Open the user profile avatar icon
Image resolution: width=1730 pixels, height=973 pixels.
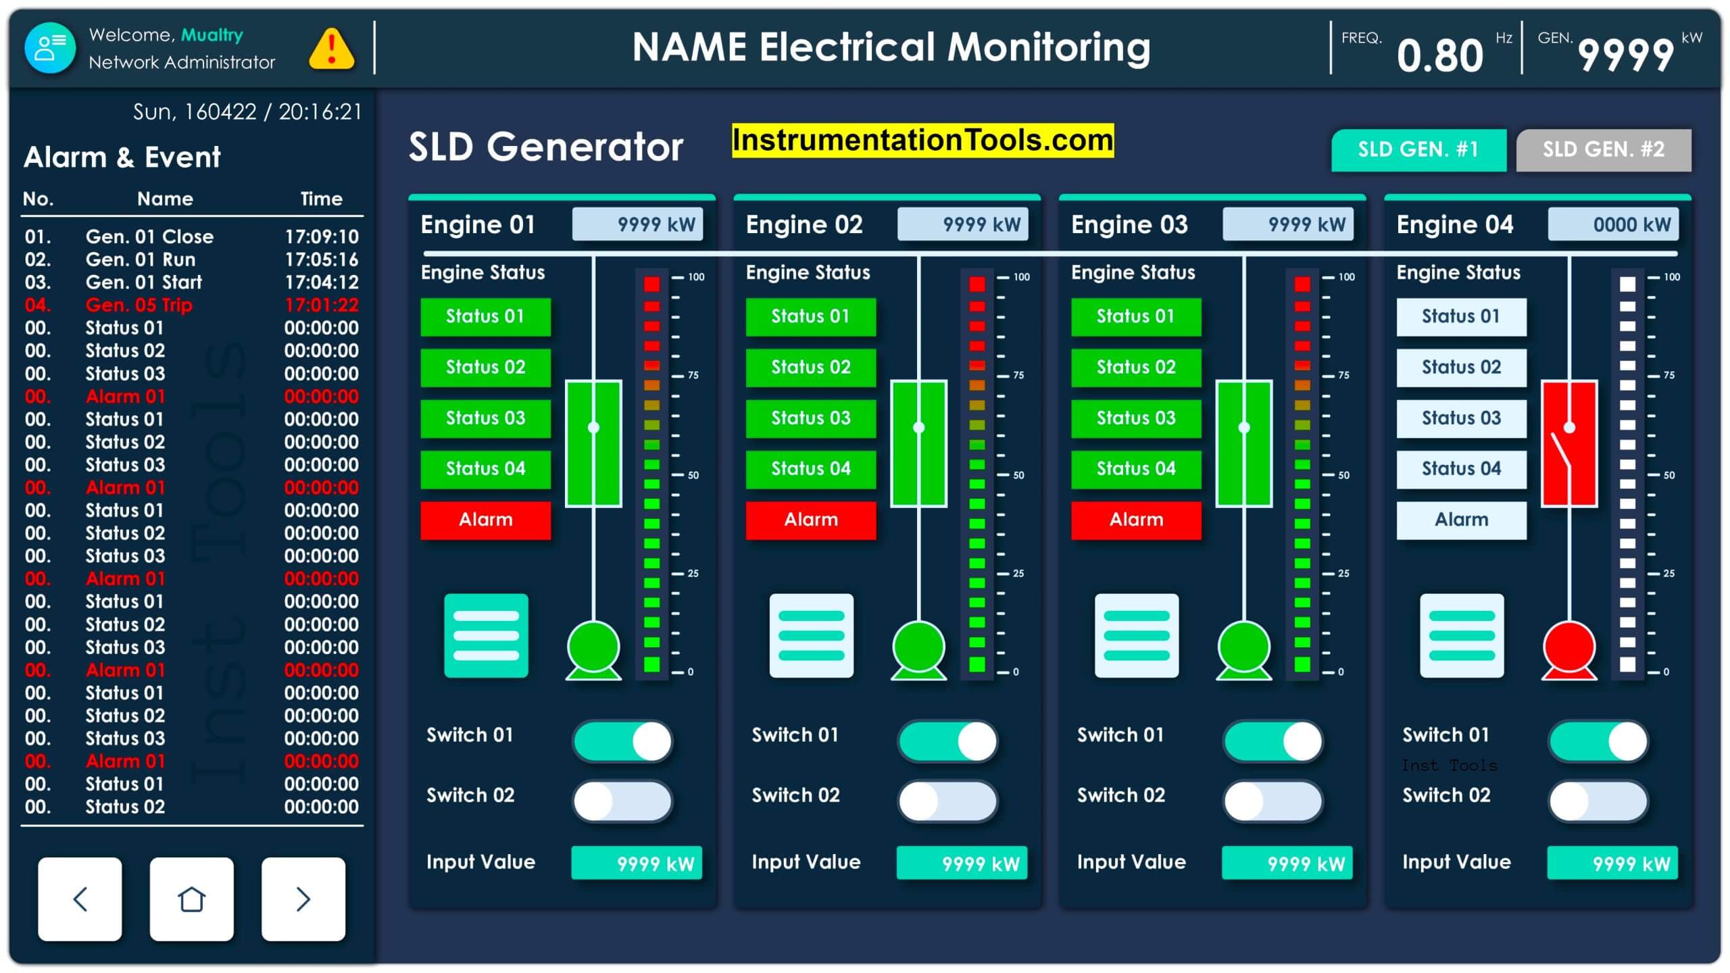(x=50, y=48)
